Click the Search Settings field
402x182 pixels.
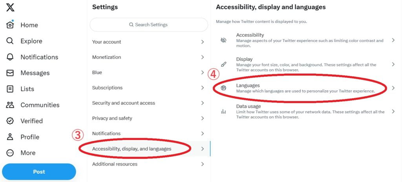(149, 25)
